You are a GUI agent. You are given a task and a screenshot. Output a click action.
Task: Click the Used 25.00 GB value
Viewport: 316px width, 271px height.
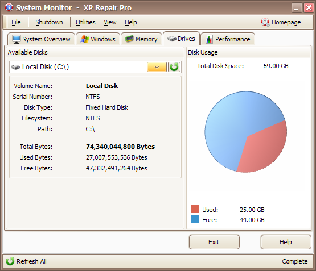pos(252,210)
